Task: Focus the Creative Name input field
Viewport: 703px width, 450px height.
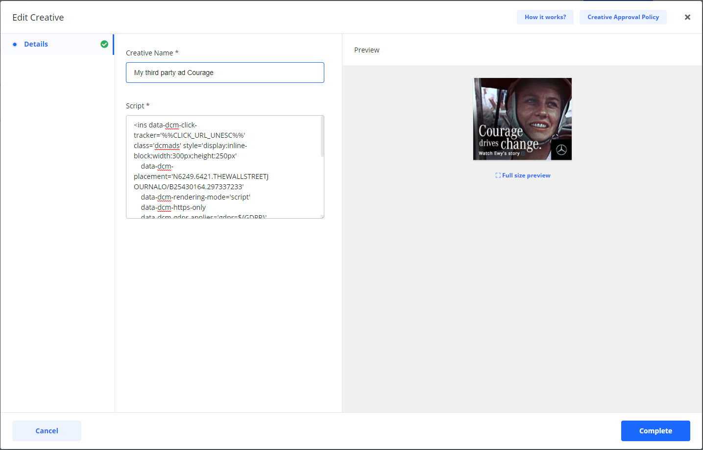Action: pyautogui.click(x=225, y=73)
